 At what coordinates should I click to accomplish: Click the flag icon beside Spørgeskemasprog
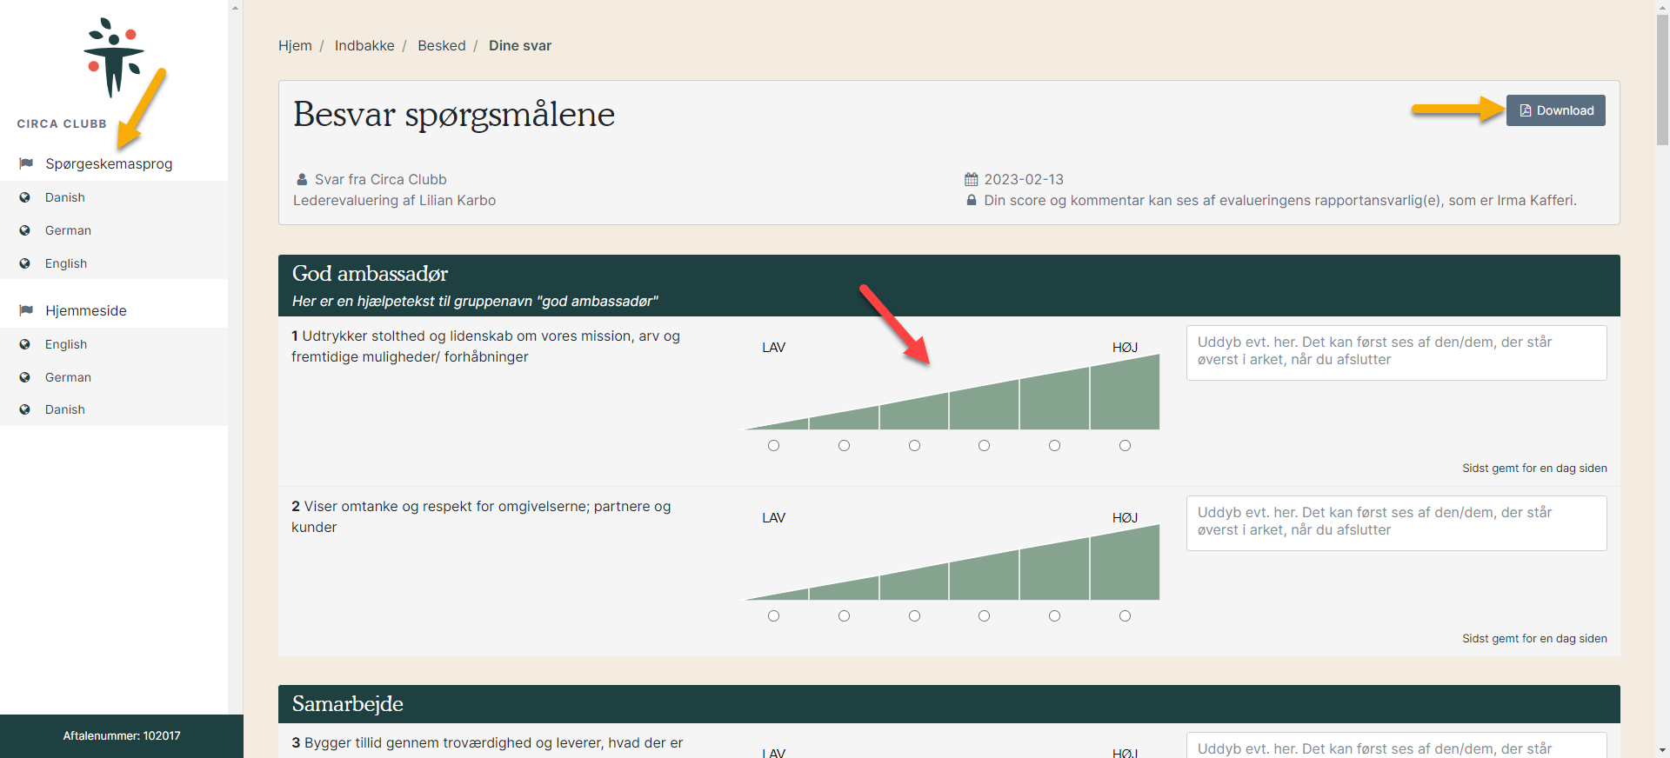pyautogui.click(x=26, y=163)
